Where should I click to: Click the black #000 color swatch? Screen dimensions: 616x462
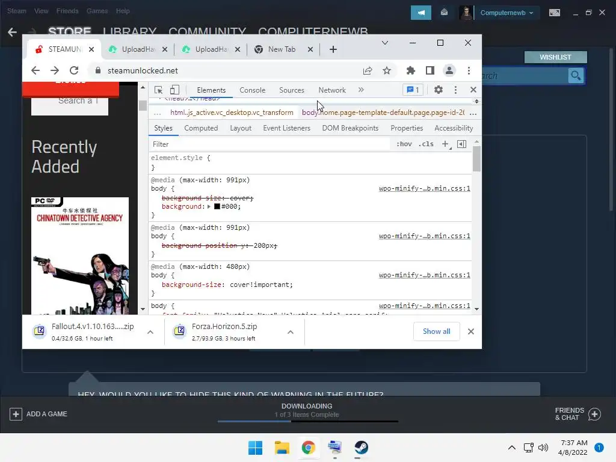[x=217, y=206]
